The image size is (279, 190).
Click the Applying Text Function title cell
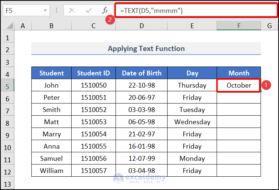[x=146, y=48]
